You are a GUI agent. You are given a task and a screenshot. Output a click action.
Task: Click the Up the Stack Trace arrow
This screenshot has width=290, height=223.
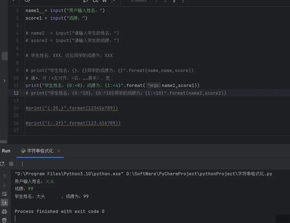click(x=4, y=176)
